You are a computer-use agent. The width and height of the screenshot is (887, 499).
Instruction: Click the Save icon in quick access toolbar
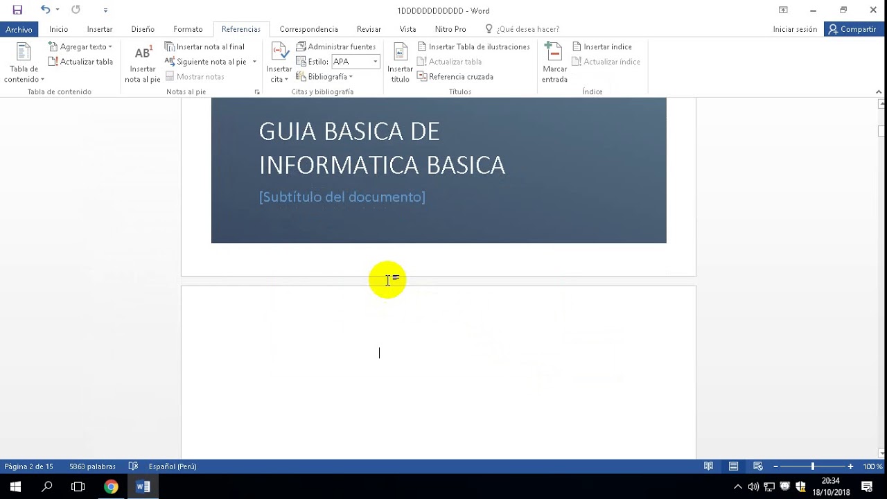(x=17, y=10)
